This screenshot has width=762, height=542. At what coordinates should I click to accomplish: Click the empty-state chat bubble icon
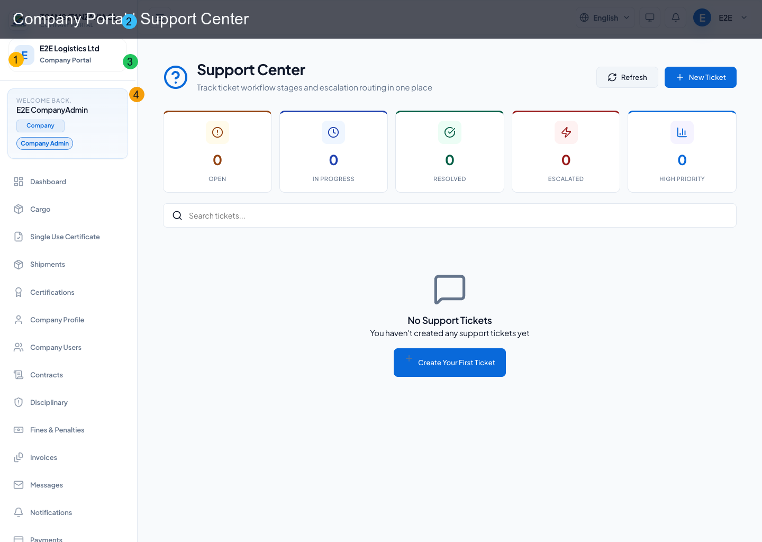click(450, 290)
